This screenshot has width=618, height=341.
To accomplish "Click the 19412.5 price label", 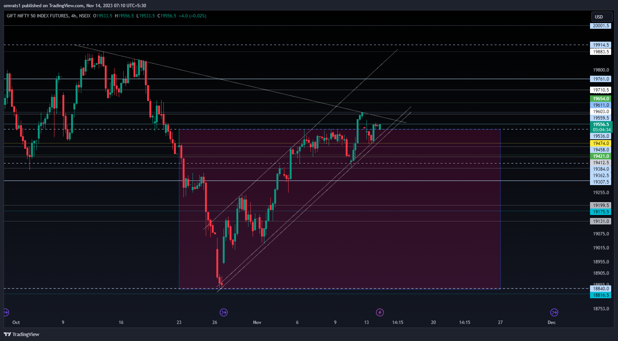I will pos(601,163).
